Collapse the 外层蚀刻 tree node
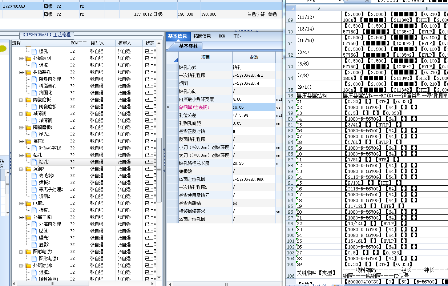This screenshot has width=448, height=286. tap(21, 58)
